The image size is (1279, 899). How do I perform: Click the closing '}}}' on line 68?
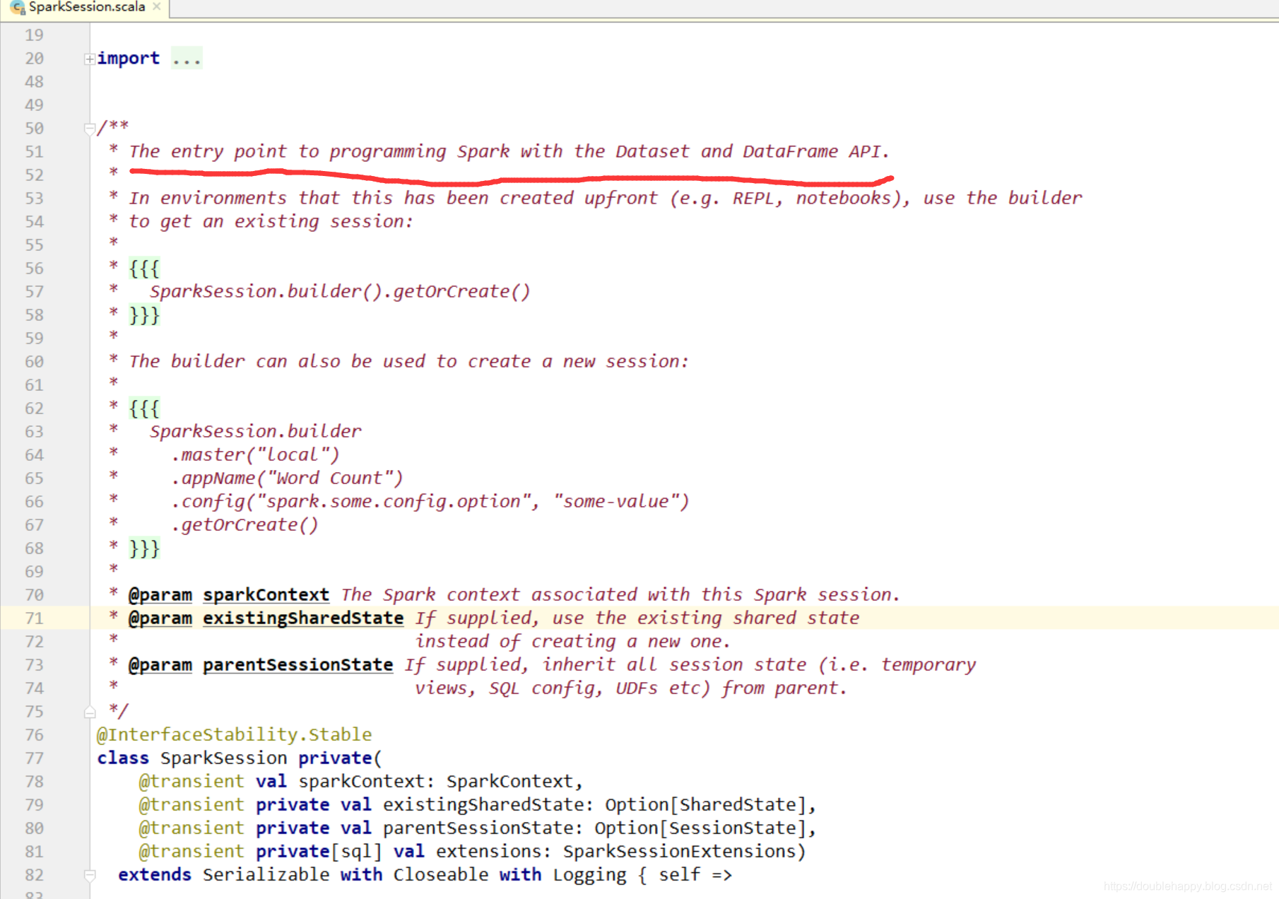145,548
